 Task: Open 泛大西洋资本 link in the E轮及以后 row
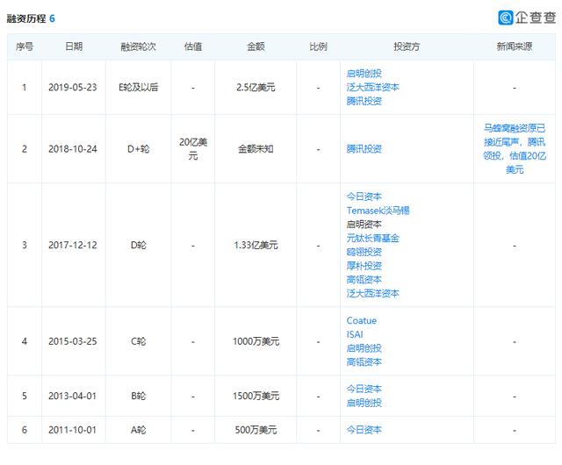pyautogui.click(x=372, y=87)
